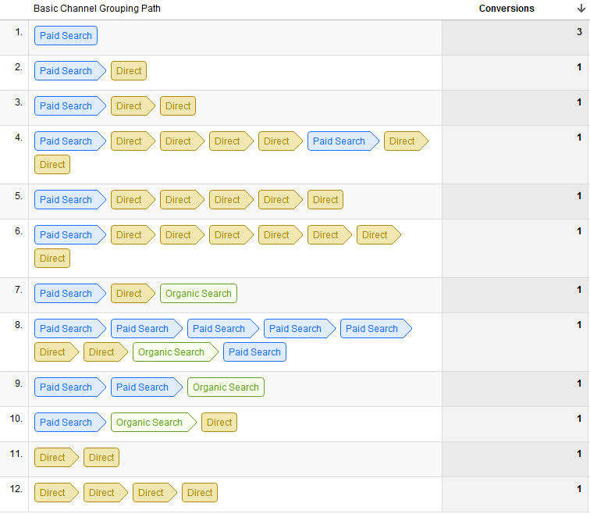Viewport: 590px width, 514px height.
Task: Click the second Paid Search chip in row 9
Action: coord(147,387)
